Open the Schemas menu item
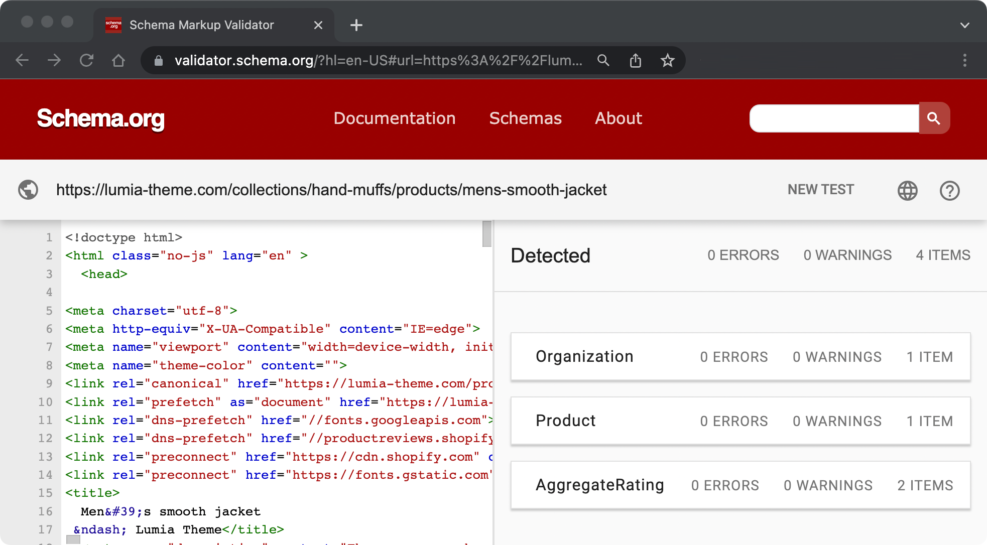 coord(525,118)
